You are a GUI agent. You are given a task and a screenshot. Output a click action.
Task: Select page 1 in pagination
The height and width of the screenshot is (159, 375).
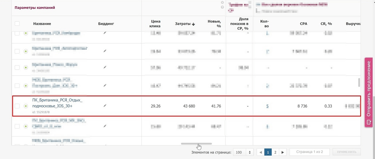point(268,152)
